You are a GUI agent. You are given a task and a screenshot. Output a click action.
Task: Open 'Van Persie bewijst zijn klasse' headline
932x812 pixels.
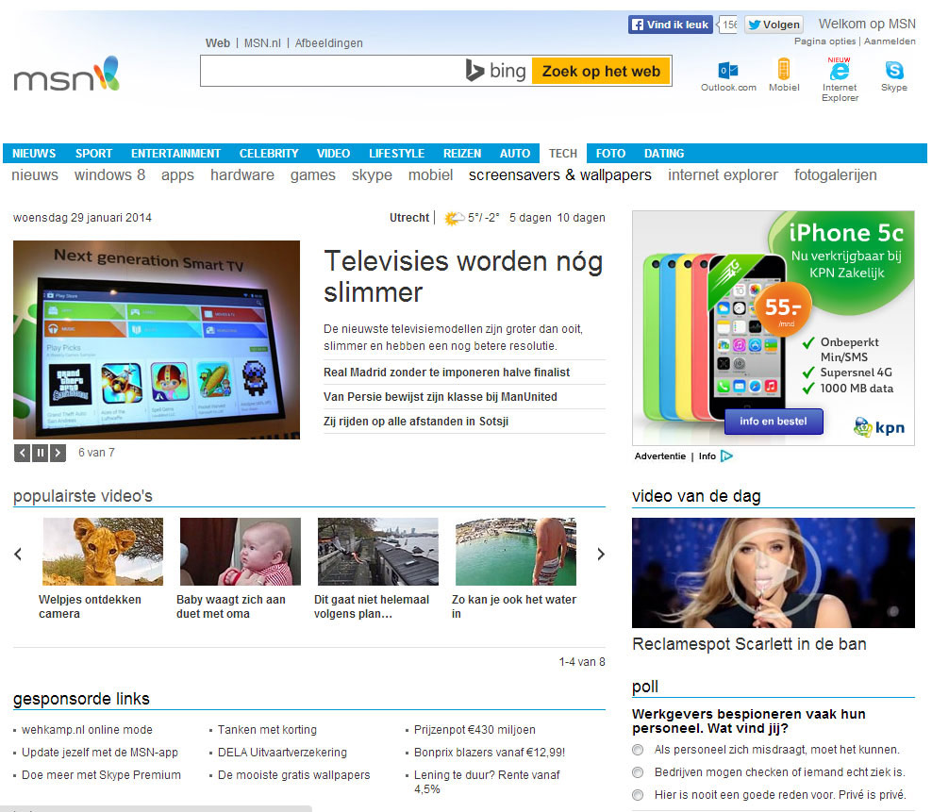[x=441, y=397]
